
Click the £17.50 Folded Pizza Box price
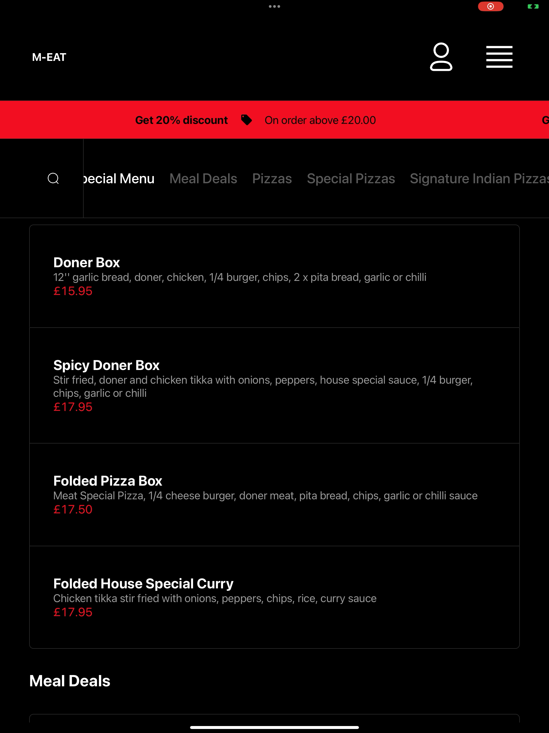[73, 509]
